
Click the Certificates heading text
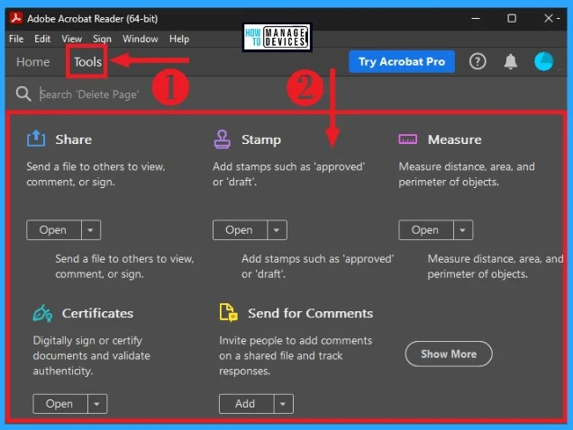click(x=97, y=313)
